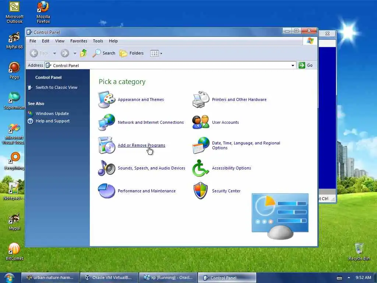Open the Edit menu
The image size is (377, 283).
click(45, 41)
